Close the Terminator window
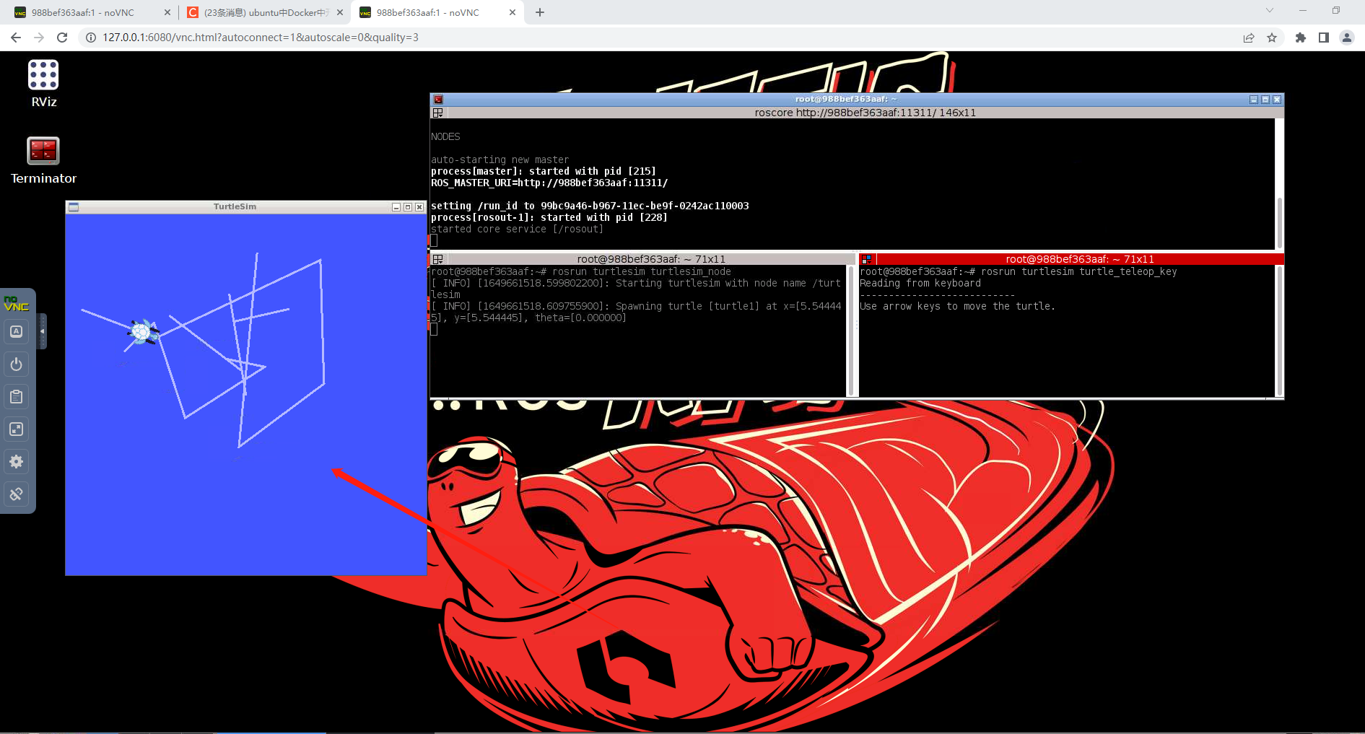The height and width of the screenshot is (734, 1365). click(x=1277, y=100)
